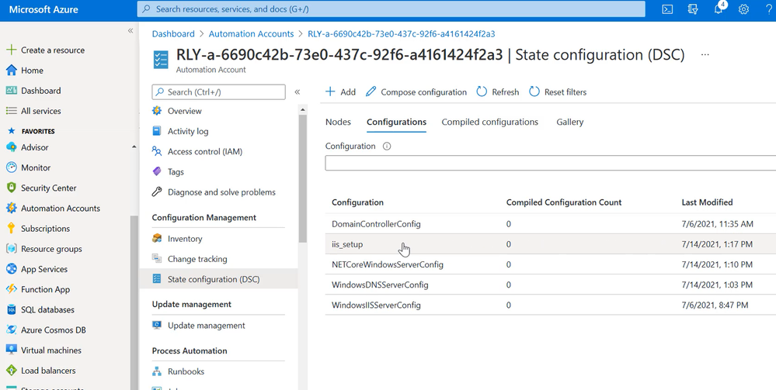Screen dimensions: 776x390
Task: Open Automation Accounts in favorites sidebar
Action: point(61,208)
